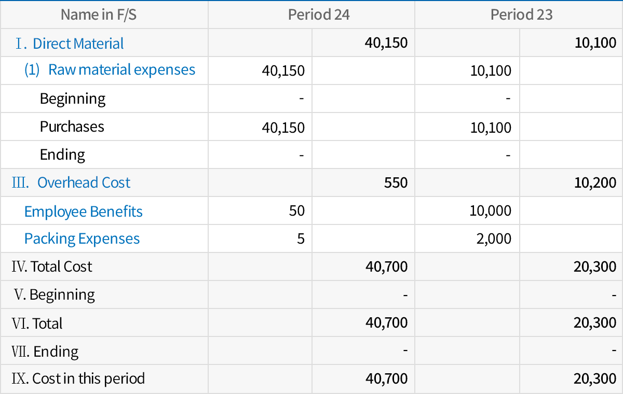Viewport: 623px width, 394px height.
Task: Select the Employee Benefits link
Action: [84, 212]
